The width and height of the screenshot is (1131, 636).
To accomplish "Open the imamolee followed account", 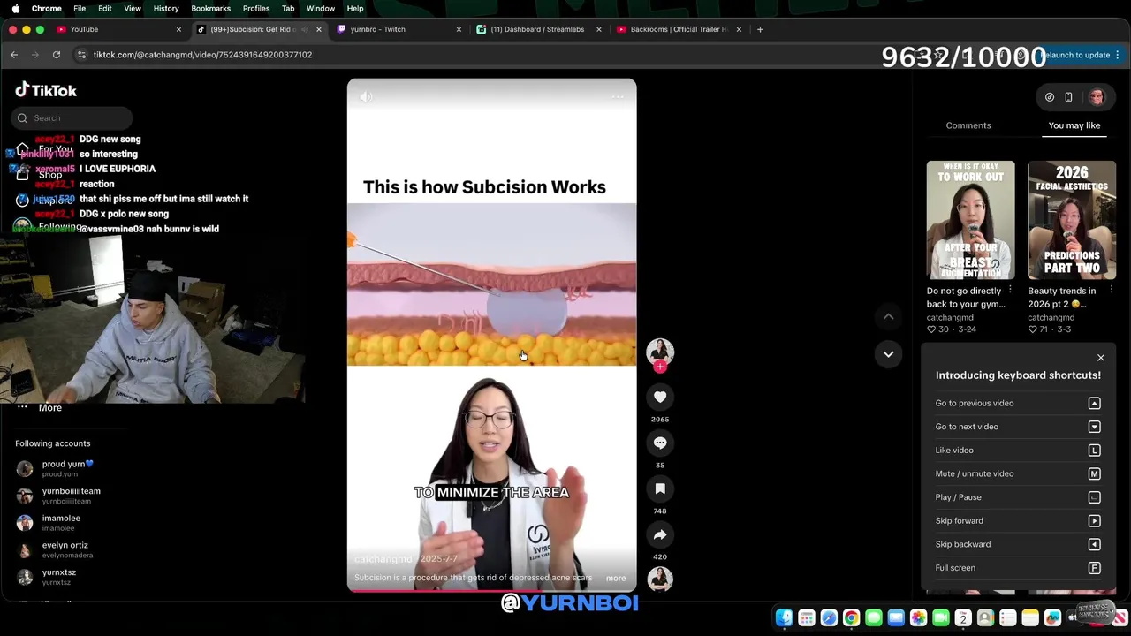I will (x=49, y=523).
